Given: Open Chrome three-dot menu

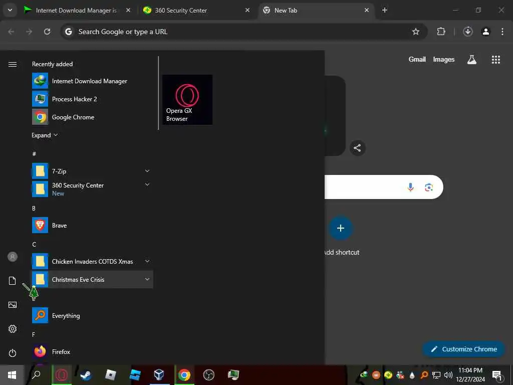Looking at the screenshot, I should pyautogui.click(x=502, y=32).
